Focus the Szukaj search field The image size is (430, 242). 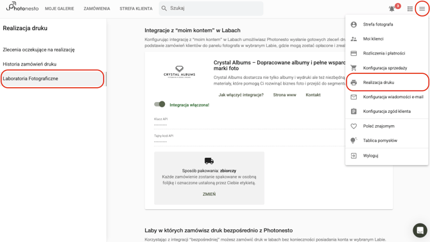click(x=211, y=8)
